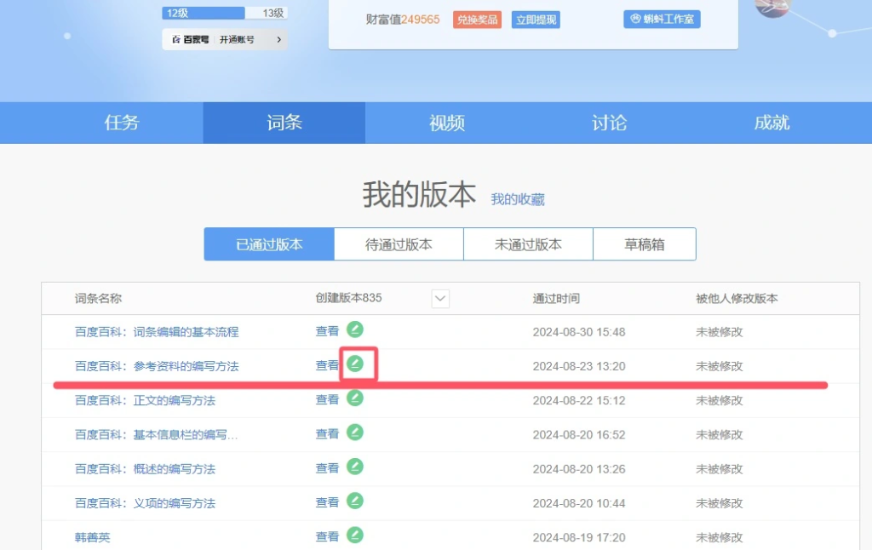The image size is (872, 550).
Task: Show the 未通过版本 tab
Action: pyautogui.click(x=528, y=244)
